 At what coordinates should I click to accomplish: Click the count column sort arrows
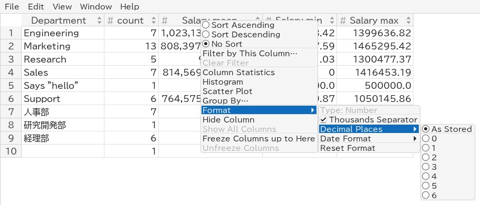[153, 20]
